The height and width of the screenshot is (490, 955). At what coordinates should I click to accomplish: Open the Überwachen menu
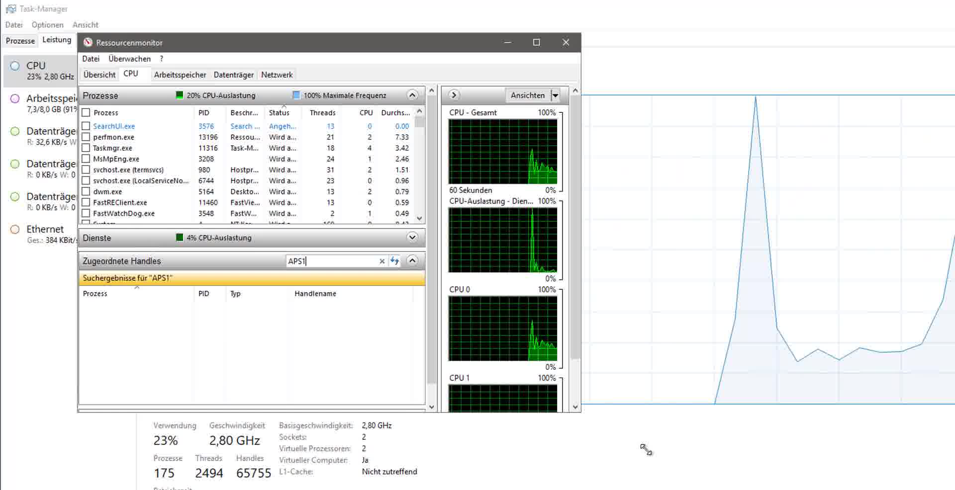pos(129,59)
